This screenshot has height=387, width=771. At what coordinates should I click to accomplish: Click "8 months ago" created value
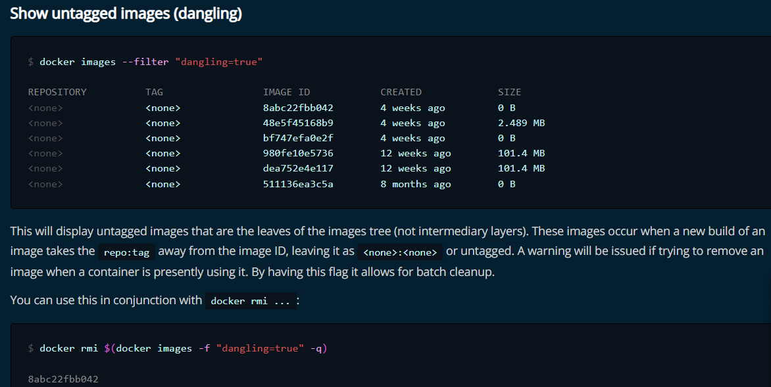pos(416,185)
